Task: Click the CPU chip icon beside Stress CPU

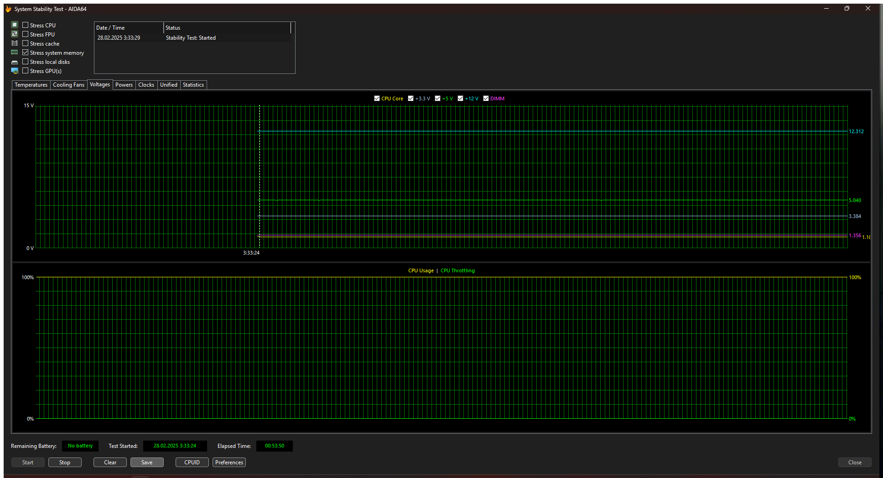Action: 15,25
